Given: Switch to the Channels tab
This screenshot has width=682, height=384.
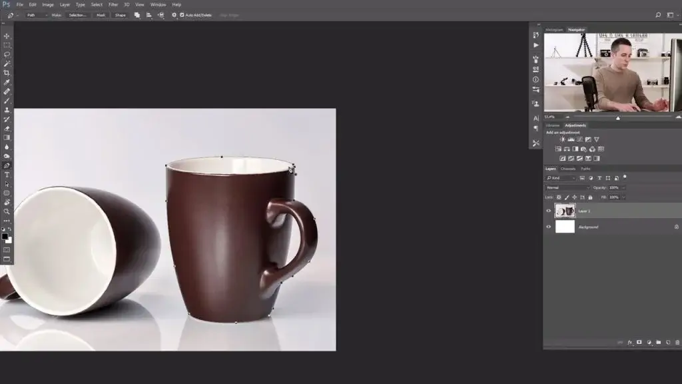Looking at the screenshot, I should [568, 169].
